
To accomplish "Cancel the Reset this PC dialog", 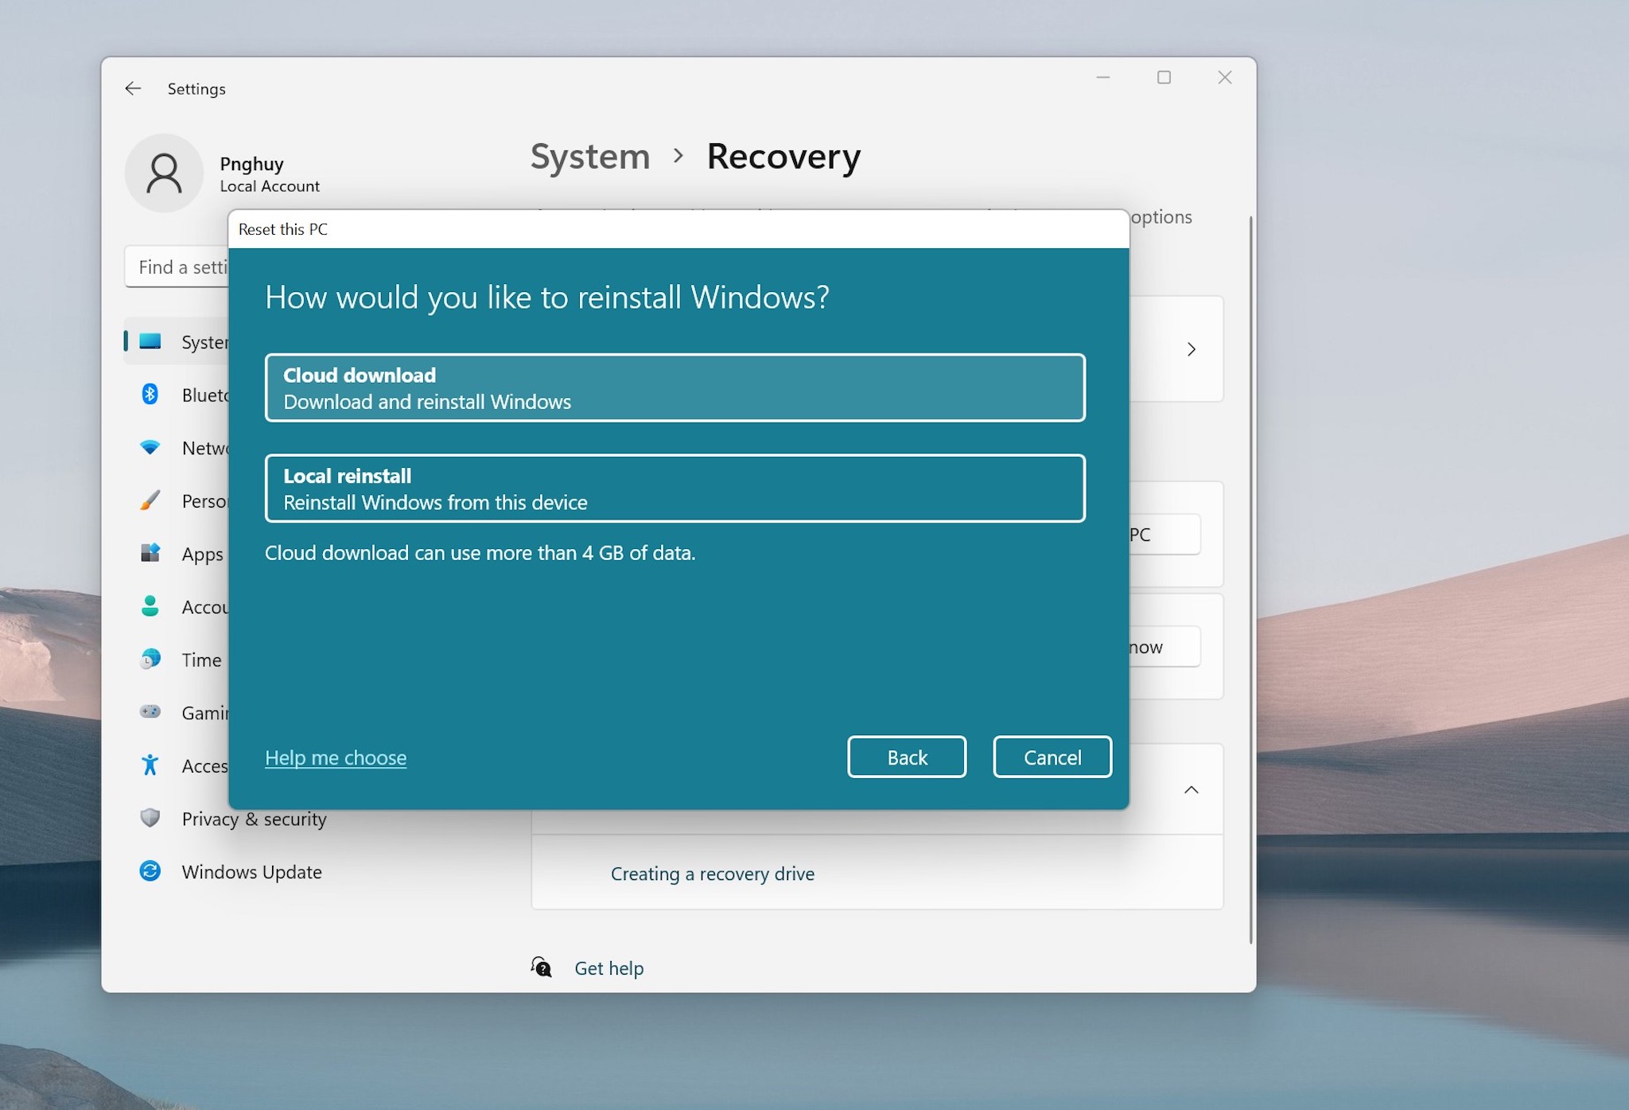I will 1052,757.
